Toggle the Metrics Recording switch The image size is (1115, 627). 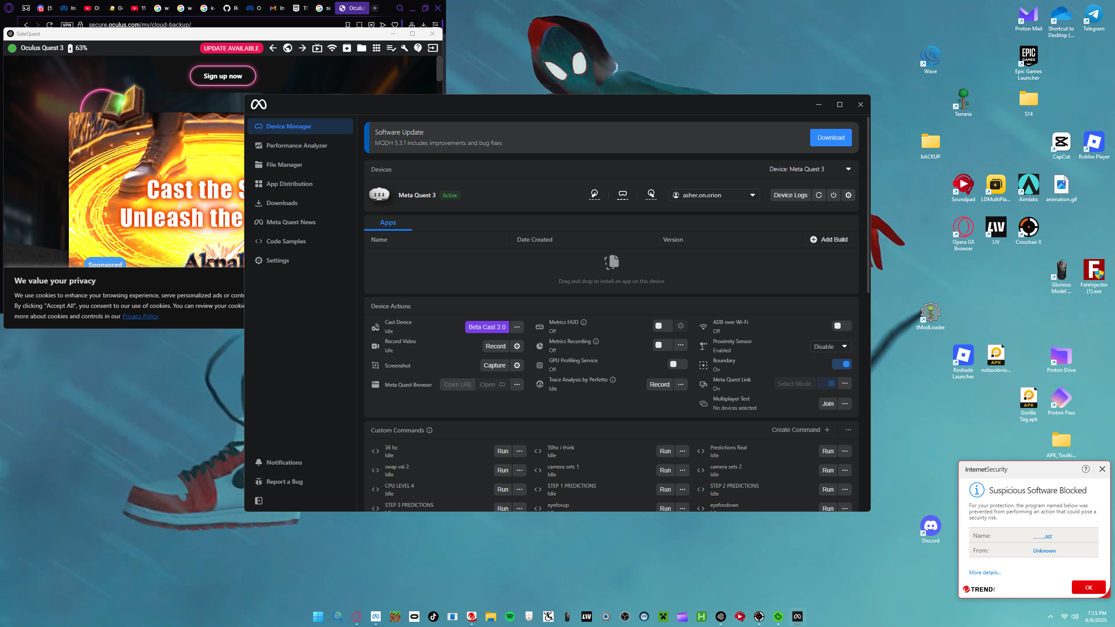click(x=662, y=345)
